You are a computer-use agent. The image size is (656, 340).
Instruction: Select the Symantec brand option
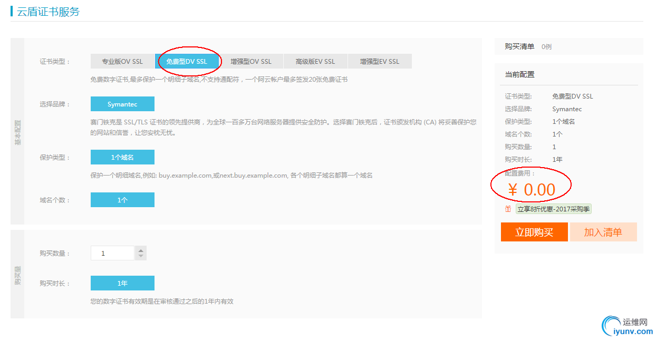[122, 104]
